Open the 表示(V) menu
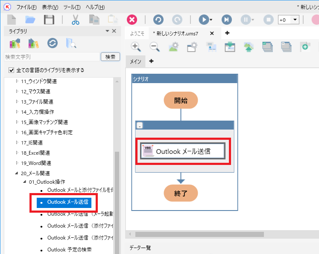The width and height of the screenshot is (319, 254). [x=50, y=7]
